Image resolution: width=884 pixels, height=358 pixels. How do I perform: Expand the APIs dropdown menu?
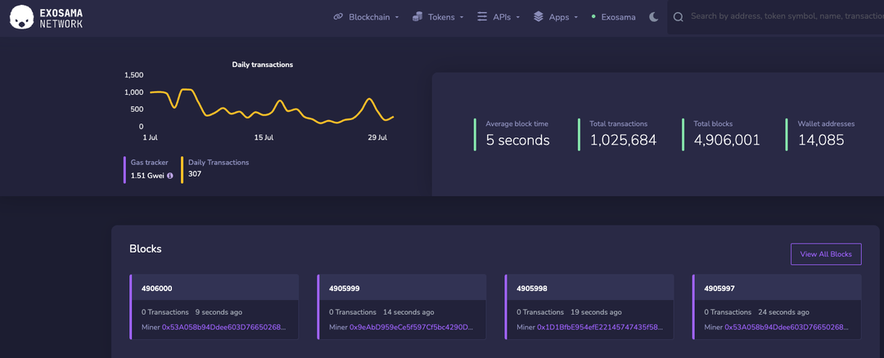pos(498,17)
